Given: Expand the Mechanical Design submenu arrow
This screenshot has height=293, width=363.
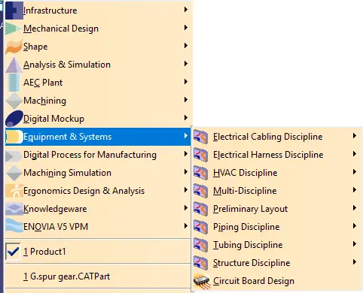Looking at the screenshot, I should 186,28.
